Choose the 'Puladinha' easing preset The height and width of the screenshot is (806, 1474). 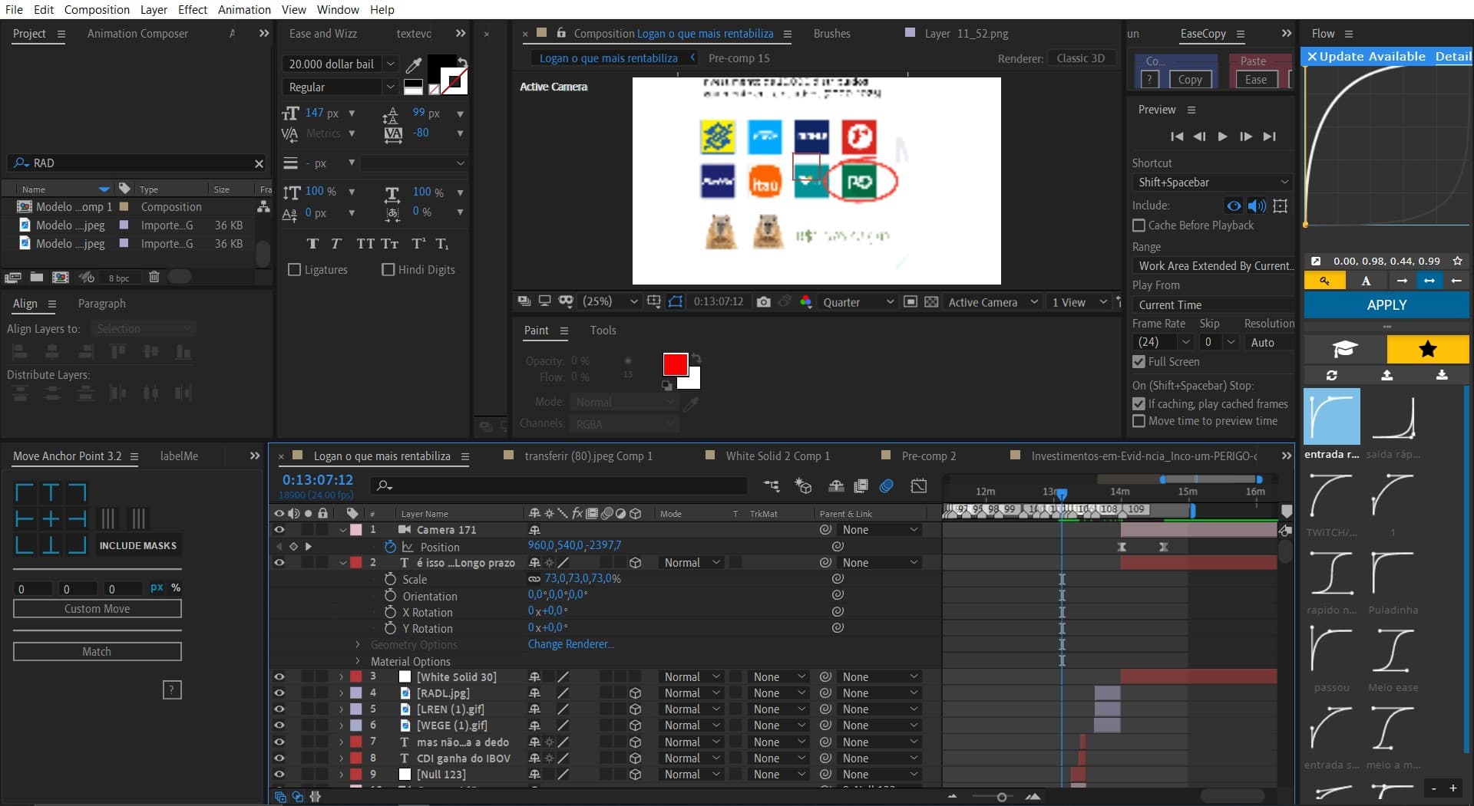click(1393, 573)
